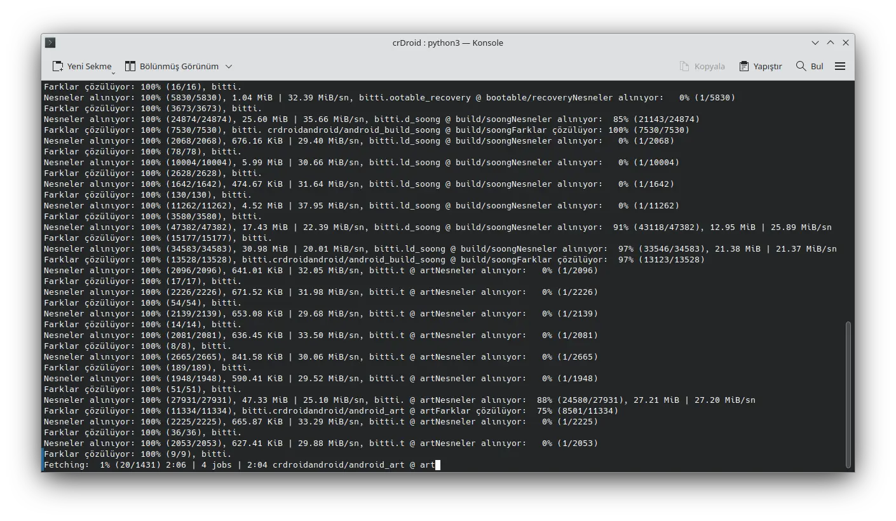Click the line 'Farklar çözülüyor: 100% (3673/3673), bitti.'
The height and width of the screenshot is (521, 896).
(x=153, y=108)
